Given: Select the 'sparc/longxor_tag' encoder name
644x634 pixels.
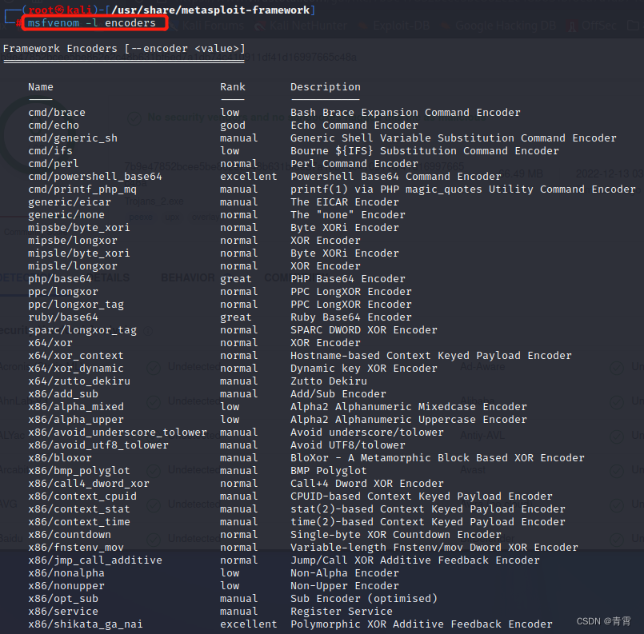Looking at the screenshot, I should coord(82,329).
